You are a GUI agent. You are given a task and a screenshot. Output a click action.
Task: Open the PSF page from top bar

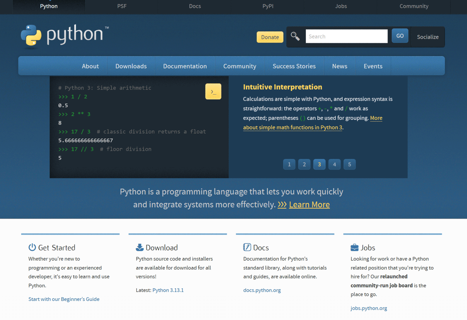tap(122, 6)
